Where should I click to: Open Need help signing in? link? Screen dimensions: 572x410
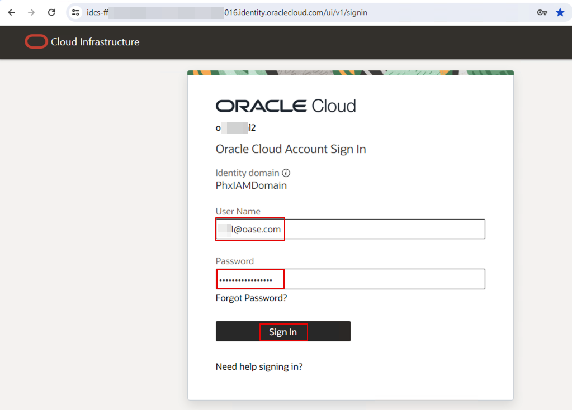pyautogui.click(x=259, y=366)
